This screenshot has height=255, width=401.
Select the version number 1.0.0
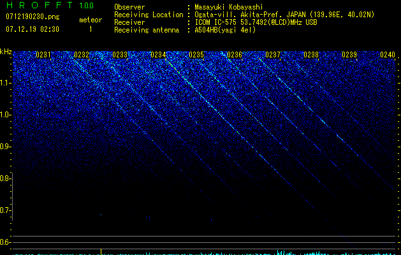[x=86, y=6]
